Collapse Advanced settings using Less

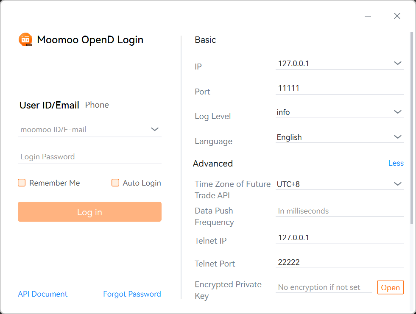click(x=396, y=163)
